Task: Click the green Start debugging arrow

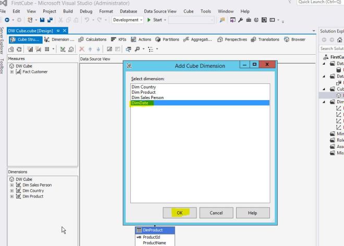Action: [149, 20]
